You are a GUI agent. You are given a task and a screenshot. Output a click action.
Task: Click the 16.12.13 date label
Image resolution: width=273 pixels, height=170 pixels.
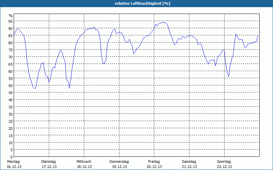[14, 167]
